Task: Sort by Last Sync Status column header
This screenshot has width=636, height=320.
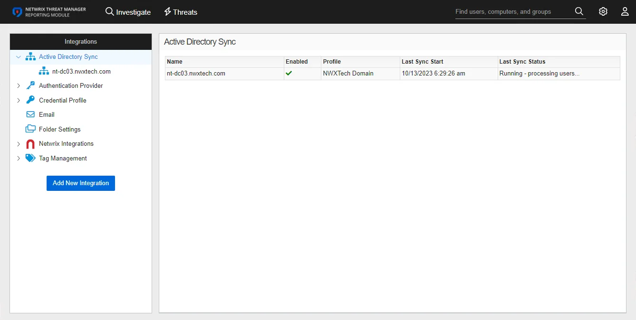Action: click(559, 62)
